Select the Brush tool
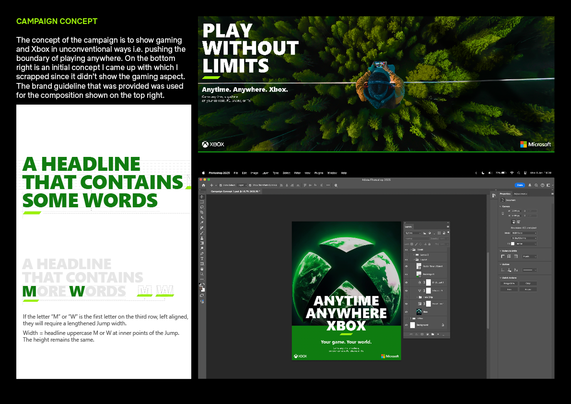Viewport: 571px width, 404px height. point(202,233)
